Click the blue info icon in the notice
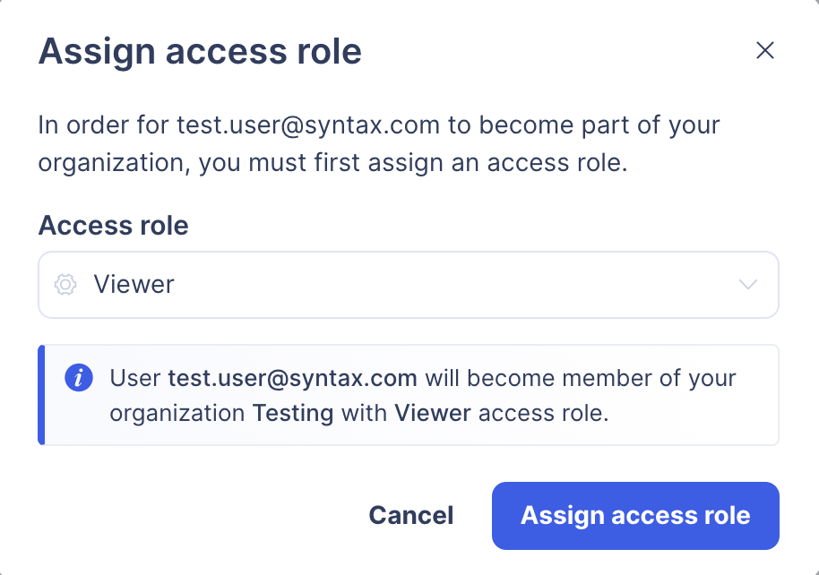 click(79, 378)
